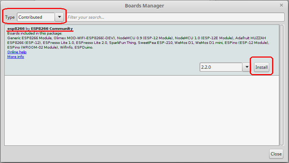
Task: Expand the version selector arrow
Action: pyautogui.click(x=247, y=67)
